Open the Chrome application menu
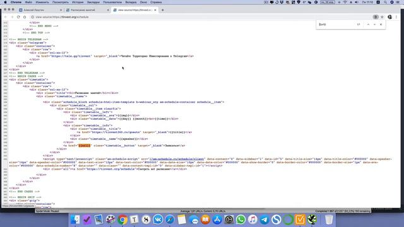Screen dimensions: 404x227 [x=16, y=2]
